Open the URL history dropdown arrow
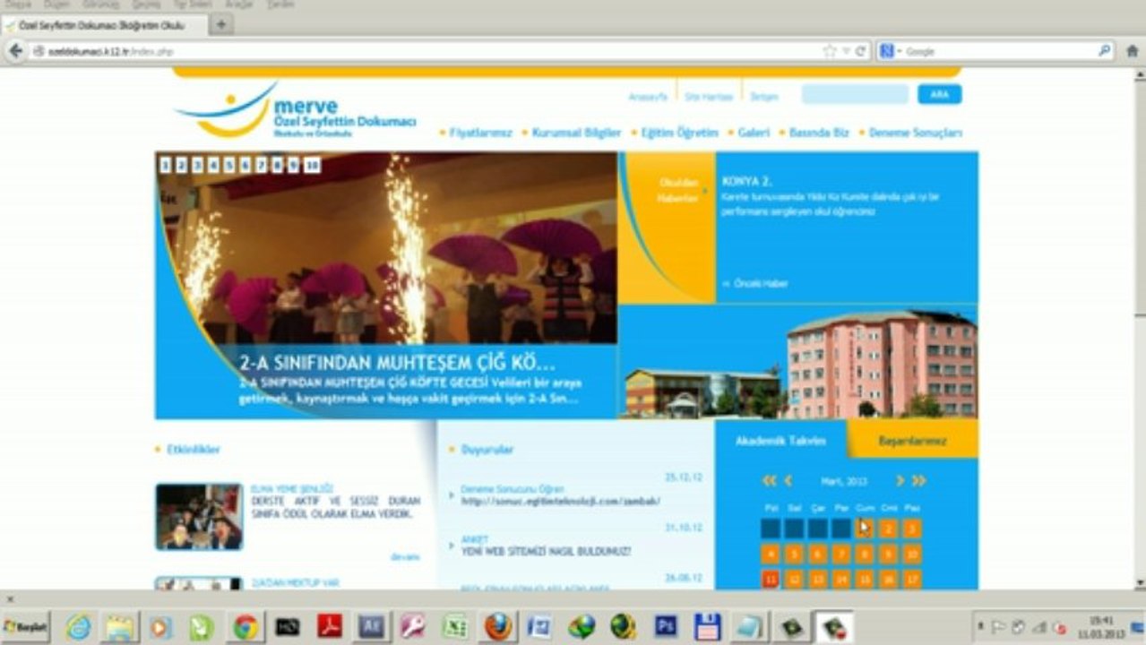The image size is (1146, 645). click(x=846, y=51)
